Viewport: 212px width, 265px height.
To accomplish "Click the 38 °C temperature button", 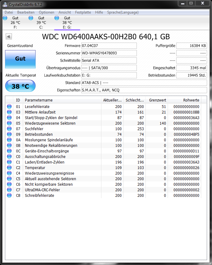I will (x=20, y=86).
